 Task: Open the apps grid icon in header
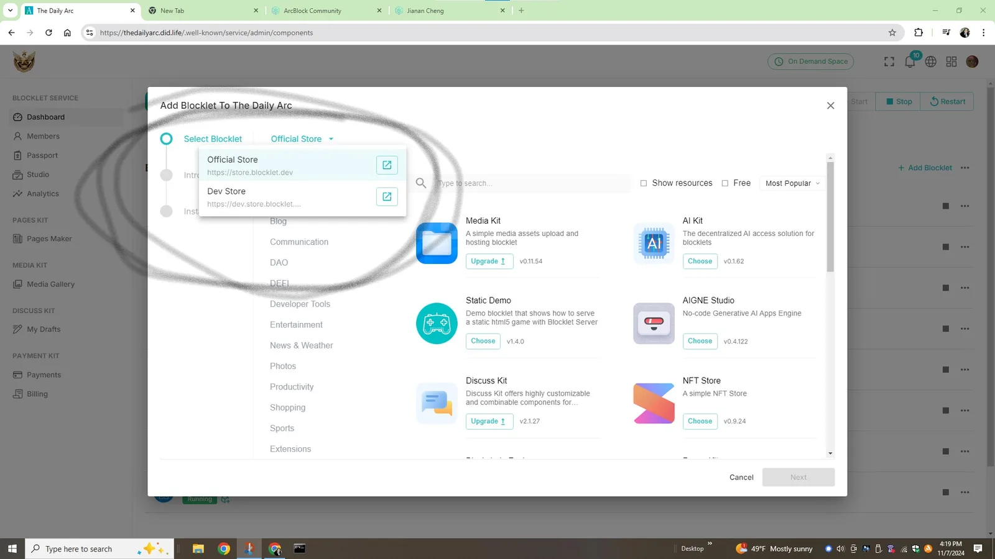(951, 61)
